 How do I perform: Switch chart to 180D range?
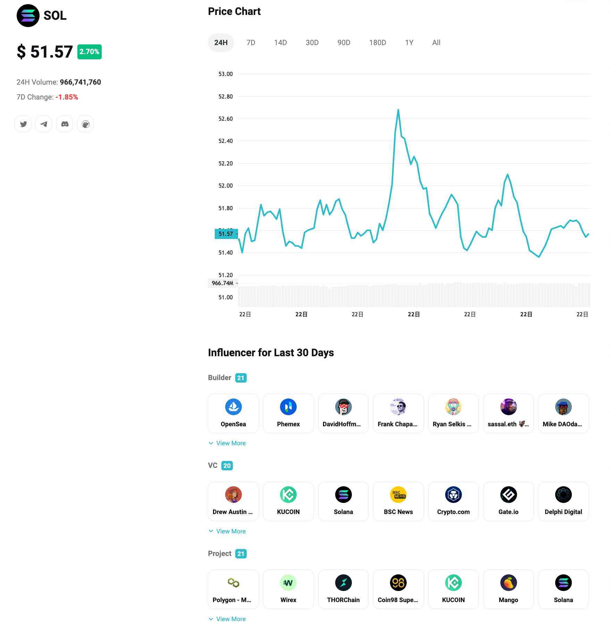point(378,43)
